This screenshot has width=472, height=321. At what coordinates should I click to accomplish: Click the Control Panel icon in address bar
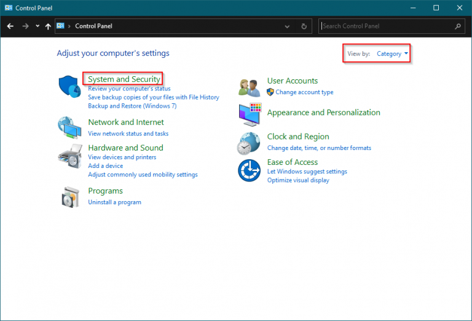click(x=60, y=26)
